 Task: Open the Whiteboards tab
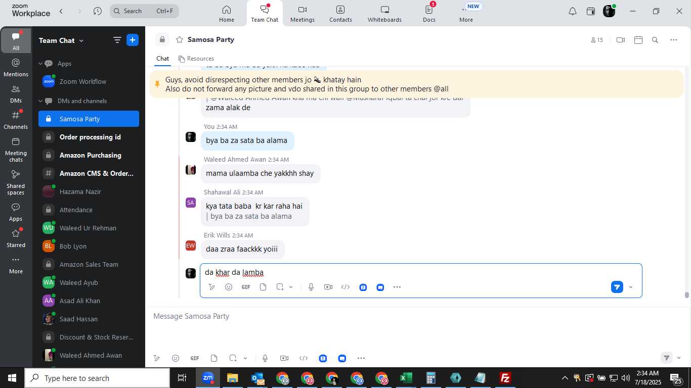tap(384, 14)
